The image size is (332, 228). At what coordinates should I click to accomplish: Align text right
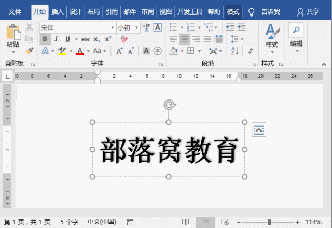196,39
